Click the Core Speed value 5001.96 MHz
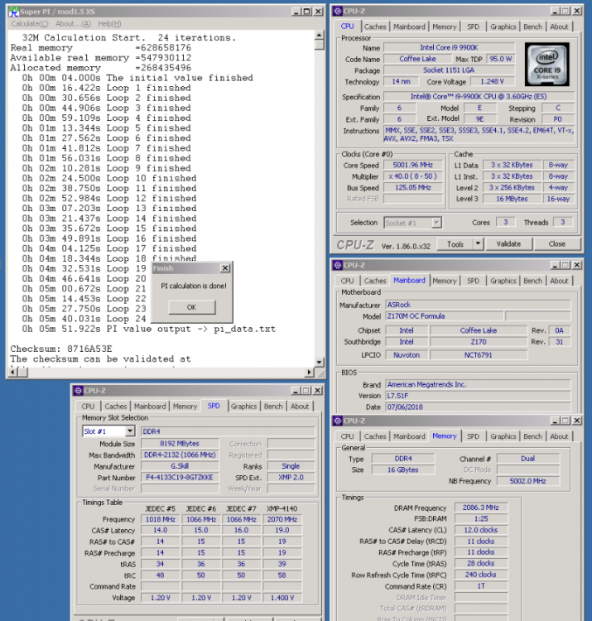 [412, 165]
